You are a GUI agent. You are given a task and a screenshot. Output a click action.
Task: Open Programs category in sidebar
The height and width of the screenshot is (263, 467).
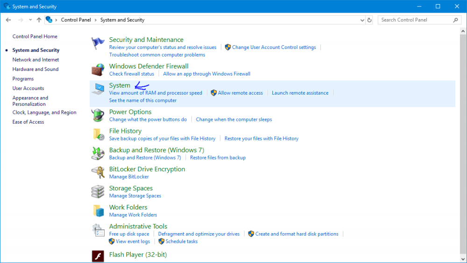click(23, 79)
